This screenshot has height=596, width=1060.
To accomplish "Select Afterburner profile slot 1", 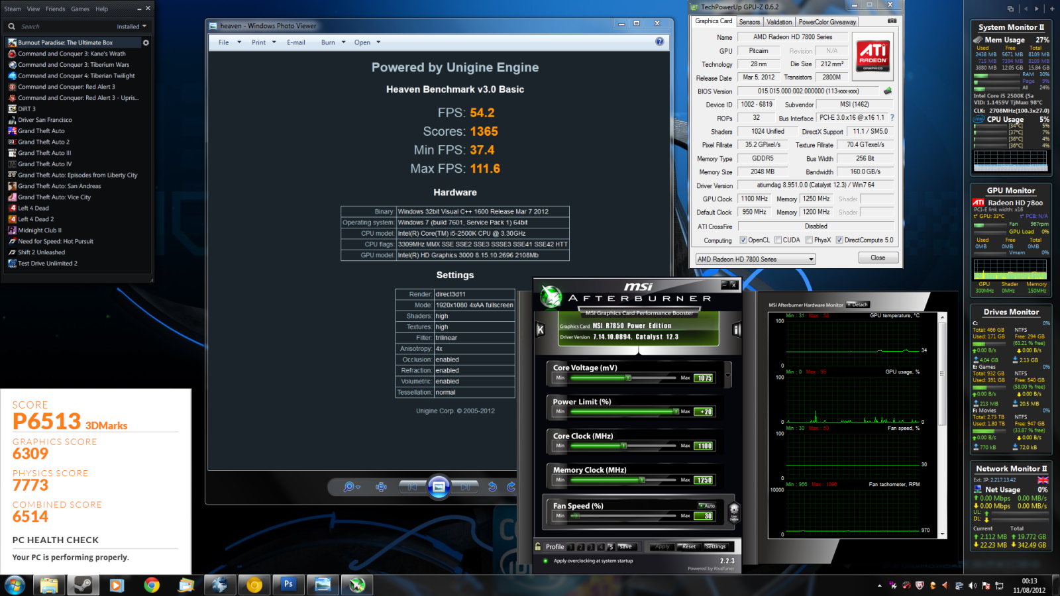I will point(570,547).
